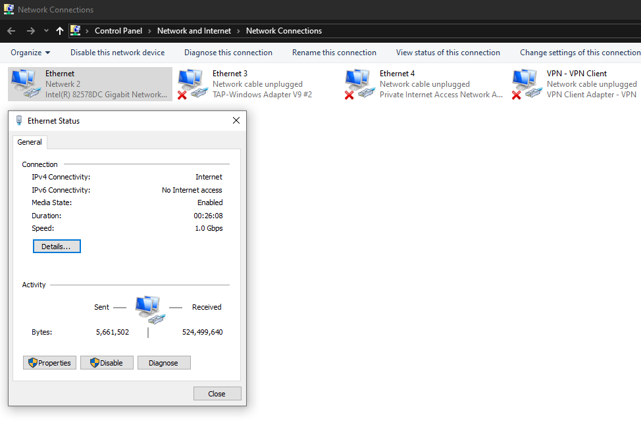
Task: Click Disable this network device
Action: [x=117, y=53]
